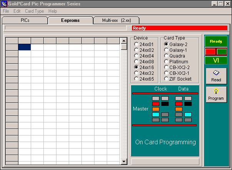Screen dimensions: 232x170
Task: Click the scroll down arrow of the grid
Action: point(124,162)
